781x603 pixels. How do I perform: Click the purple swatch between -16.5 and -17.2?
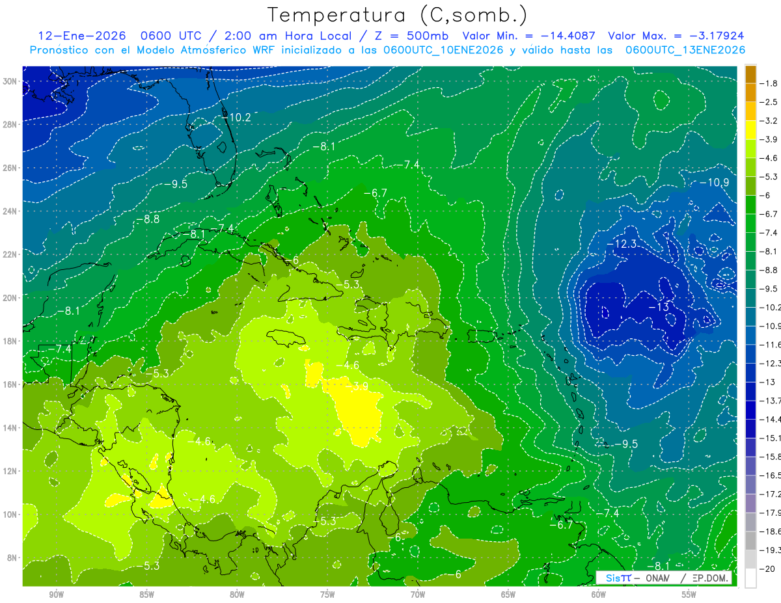750,485
